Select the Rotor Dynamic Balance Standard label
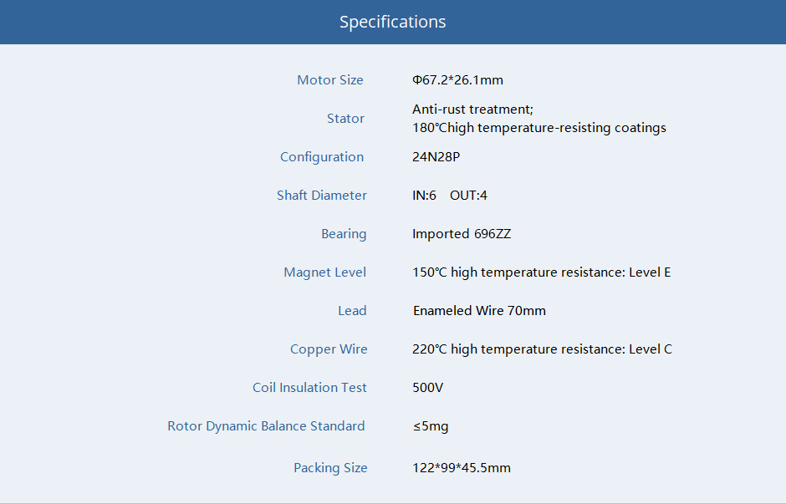Screen dimensions: 786x504 click(x=266, y=426)
